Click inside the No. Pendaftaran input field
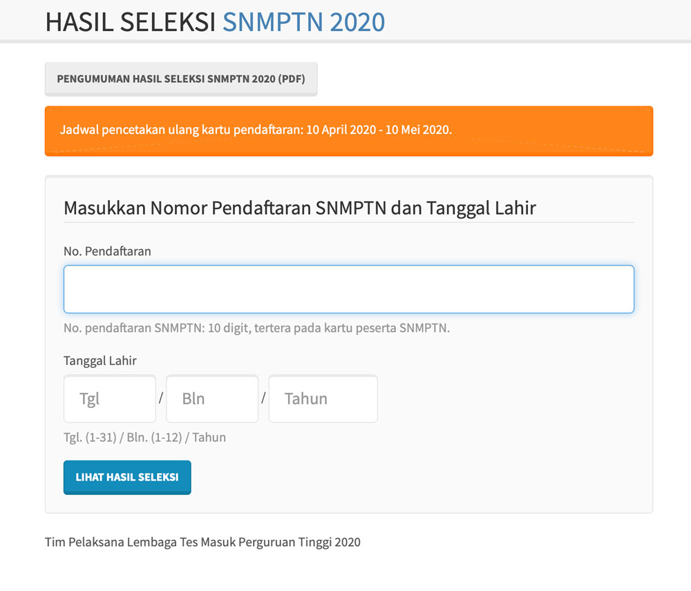The height and width of the screenshot is (591, 691). click(349, 289)
